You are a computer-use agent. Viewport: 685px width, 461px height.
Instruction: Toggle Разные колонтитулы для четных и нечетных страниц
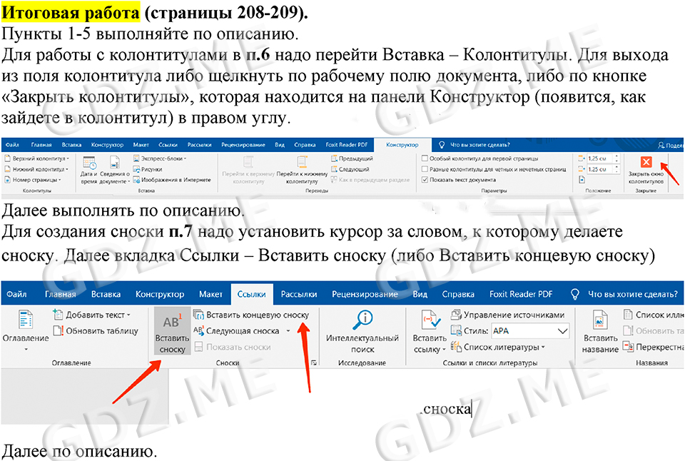pos(425,169)
